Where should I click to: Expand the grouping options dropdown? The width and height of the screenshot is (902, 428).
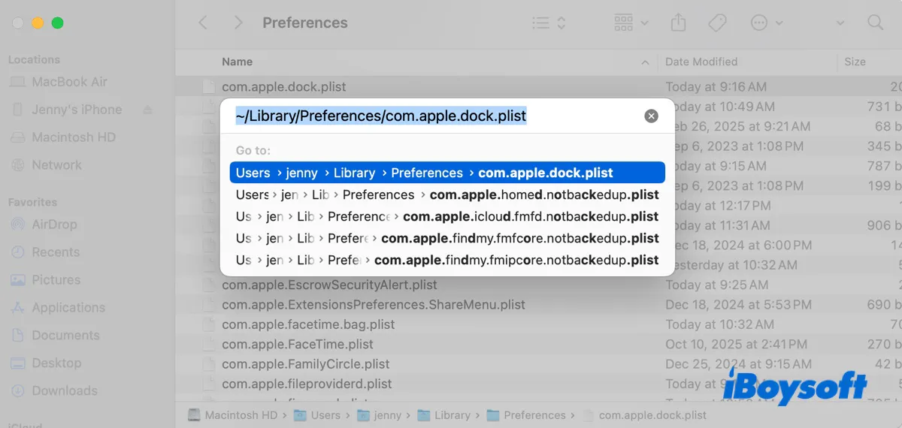(x=630, y=23)
